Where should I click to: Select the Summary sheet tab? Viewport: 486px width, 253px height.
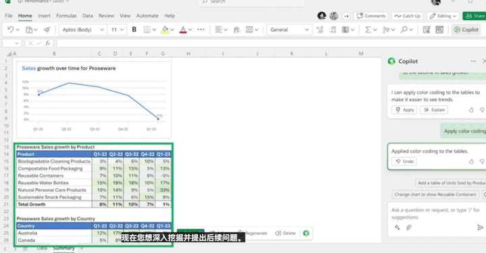click(x=63, y=248)
